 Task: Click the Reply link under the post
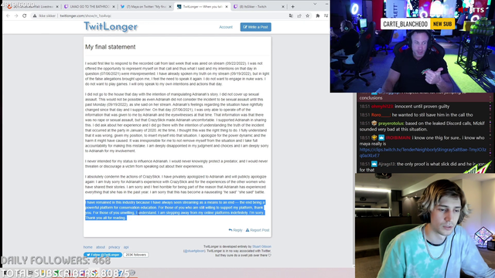[x=235, y=230]
